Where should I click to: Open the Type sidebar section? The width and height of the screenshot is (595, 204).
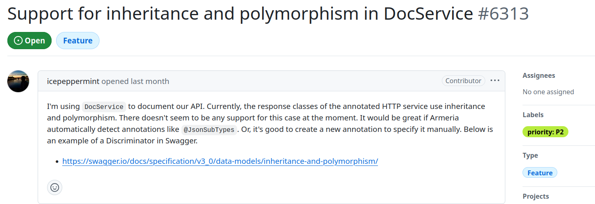click(530, 155)
